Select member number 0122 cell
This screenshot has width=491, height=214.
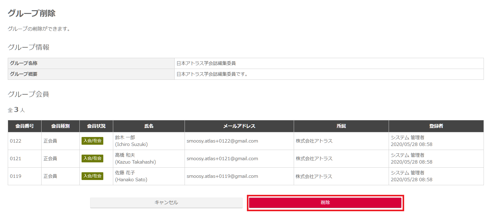16,141
